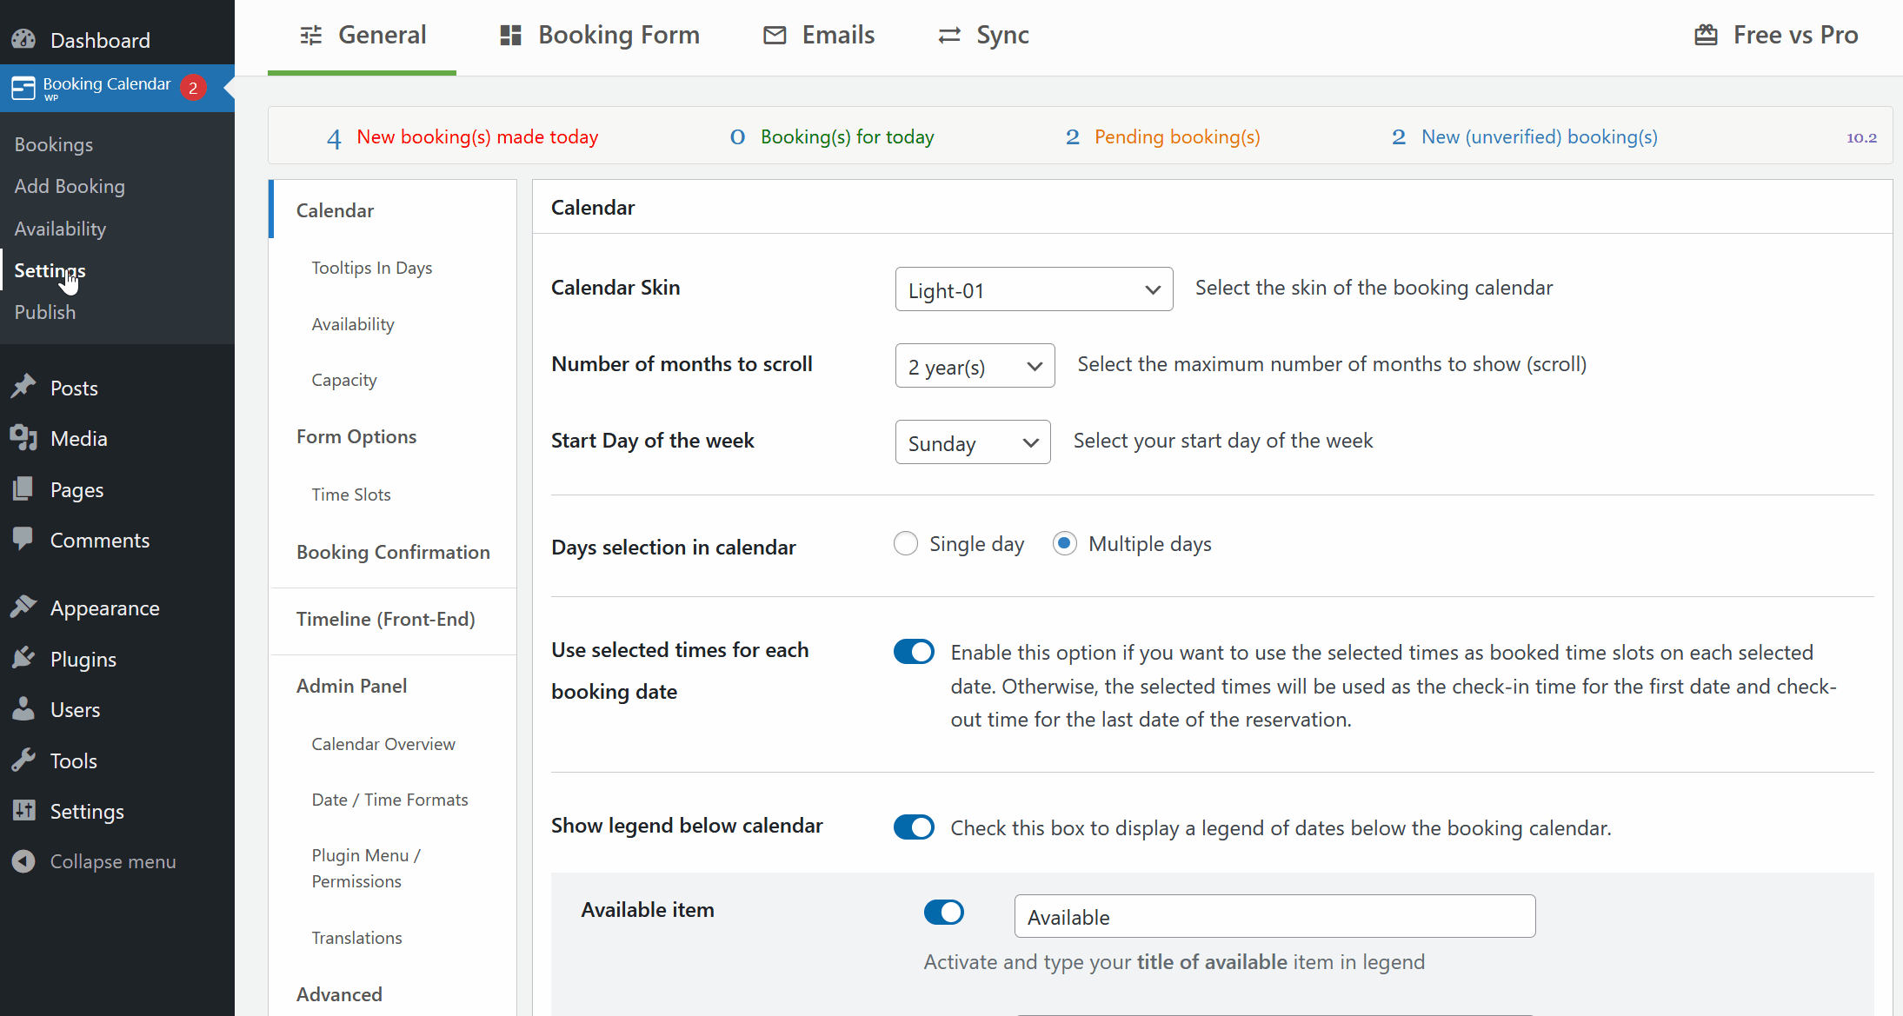Open the Date / Time Formats subsection
The width and height of the screenshot is (1903, 1016).
[x=390, y=800]
